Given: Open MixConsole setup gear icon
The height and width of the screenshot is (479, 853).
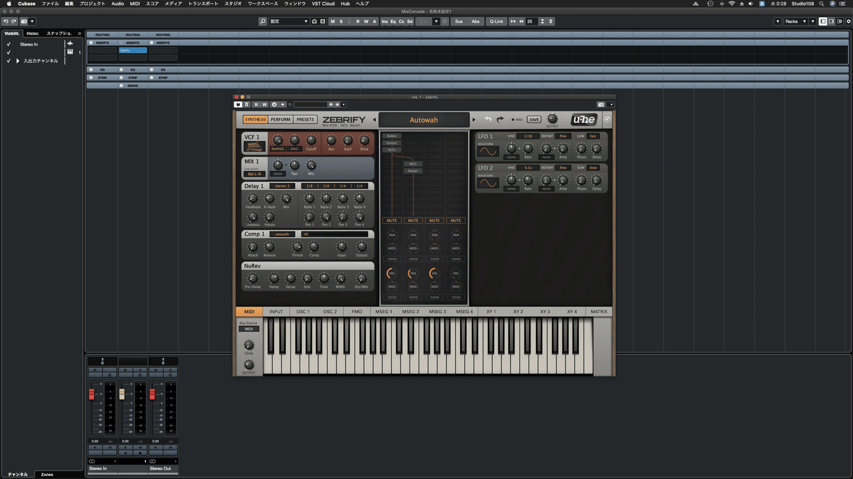Looking at the screenshot, I should 849,21.
